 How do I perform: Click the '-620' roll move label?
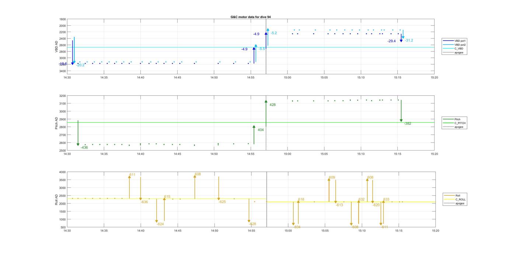point(376,205)
